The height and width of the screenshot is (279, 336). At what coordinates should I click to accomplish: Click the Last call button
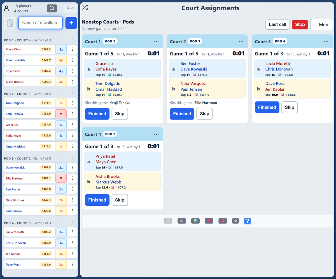[277, 25]
